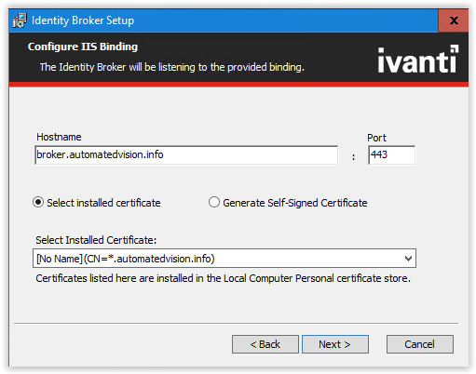
Task: Click the Port label
Action: (x=376, y=138)
